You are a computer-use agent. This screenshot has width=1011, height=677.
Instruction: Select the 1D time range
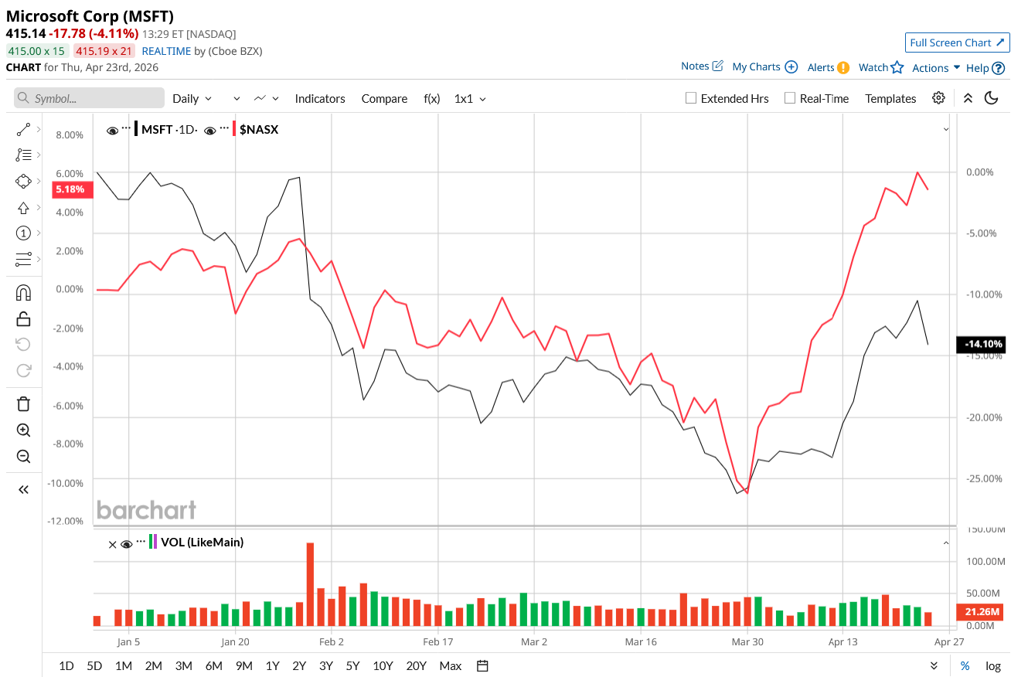click(66, 665)
